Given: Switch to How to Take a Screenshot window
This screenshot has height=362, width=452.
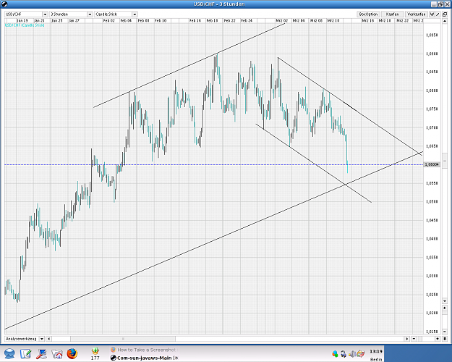Looking at the screenshot, I should pyautogui.click(x=144, y=350).
